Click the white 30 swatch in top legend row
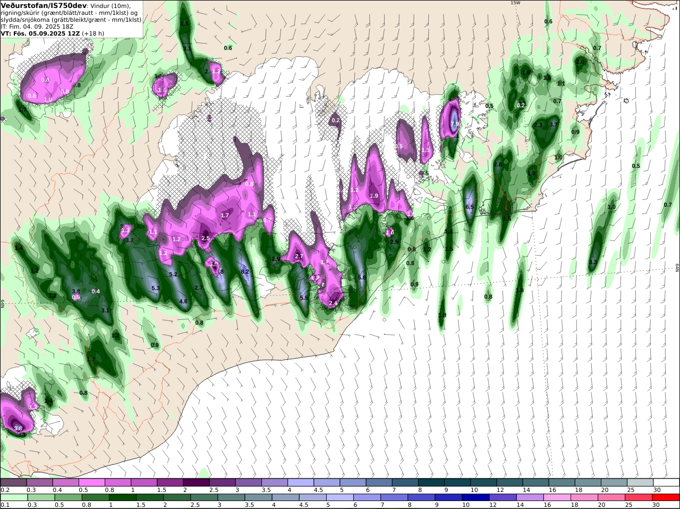The height and width of the screenshot is (509, 680). click(667, 482)
